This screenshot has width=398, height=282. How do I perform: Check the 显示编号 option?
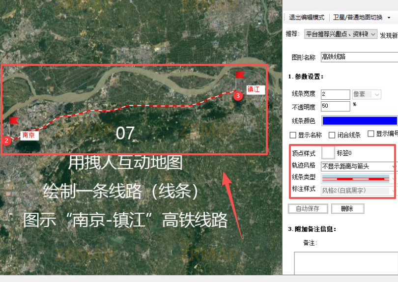[x=371, y=134]
